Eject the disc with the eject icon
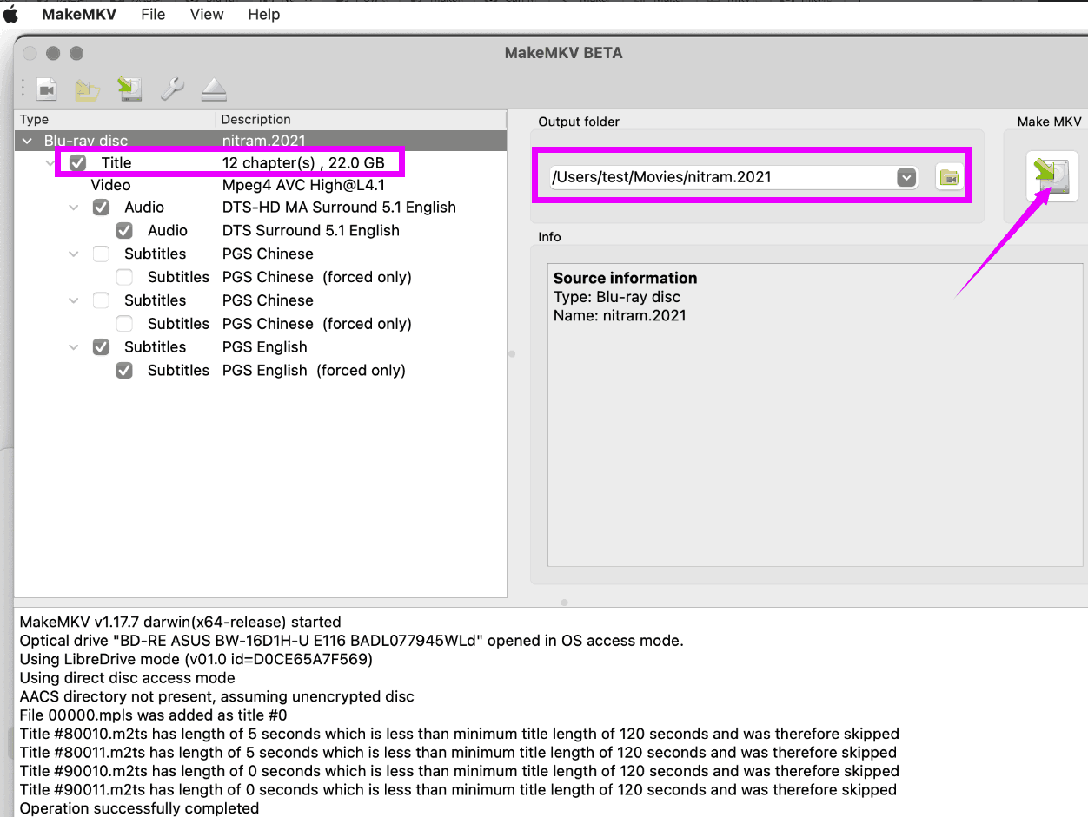The height and width of the screenshot is (817, 1088). 214,89
